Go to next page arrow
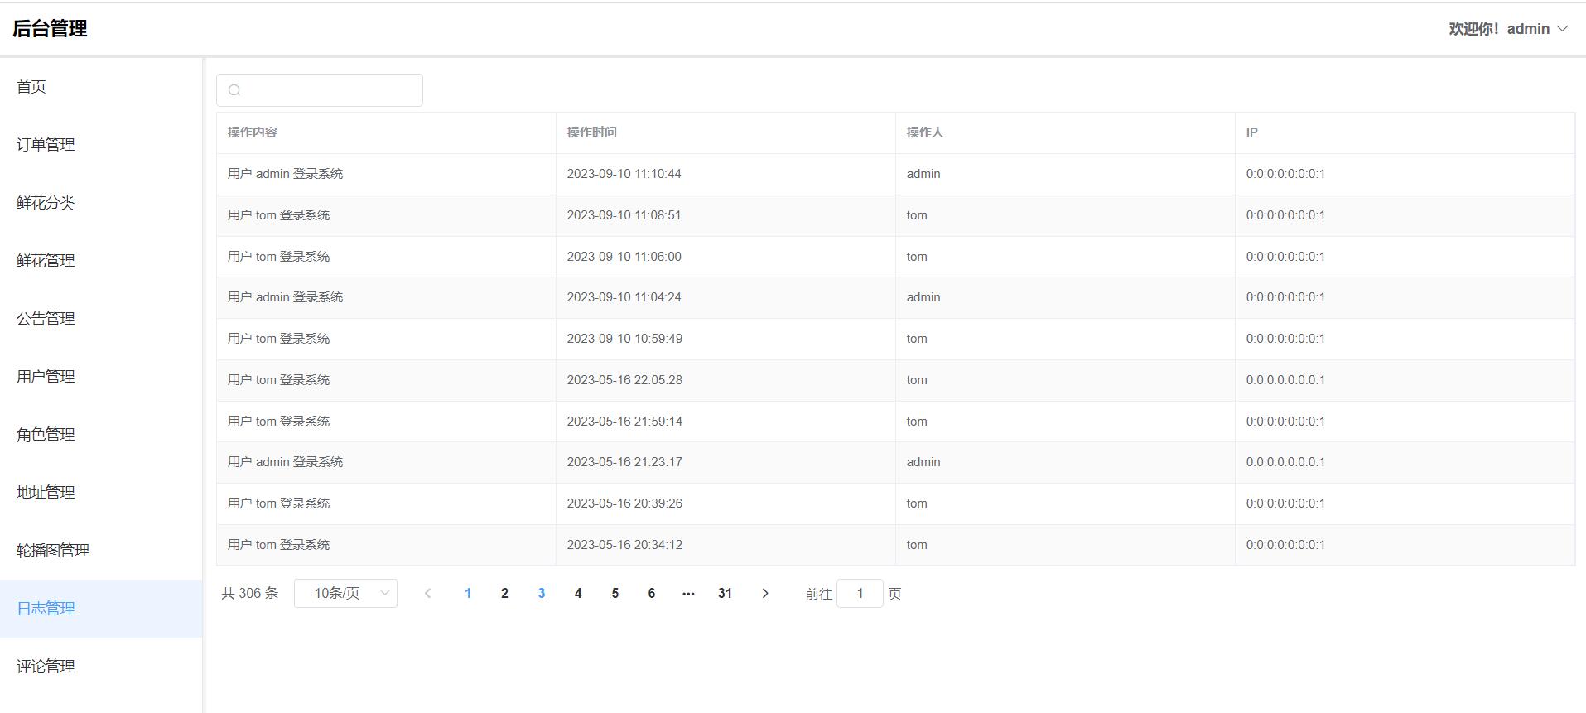This screenshot has height=713, width=1586. [x=765, y=593]
